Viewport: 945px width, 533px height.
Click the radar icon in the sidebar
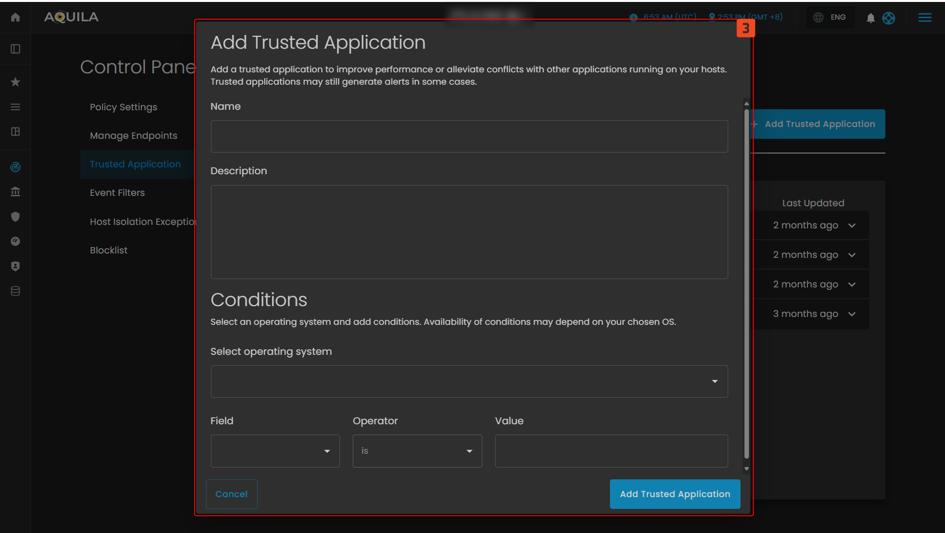coord(15,167)
